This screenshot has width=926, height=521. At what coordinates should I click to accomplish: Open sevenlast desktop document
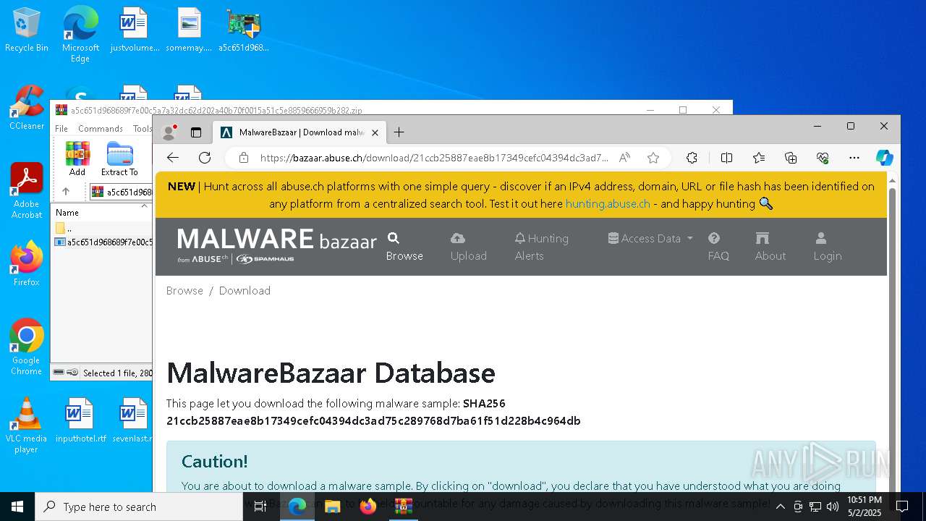133,420
